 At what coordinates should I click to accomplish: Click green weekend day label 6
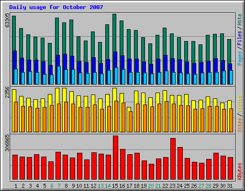[x=52, y=186]
